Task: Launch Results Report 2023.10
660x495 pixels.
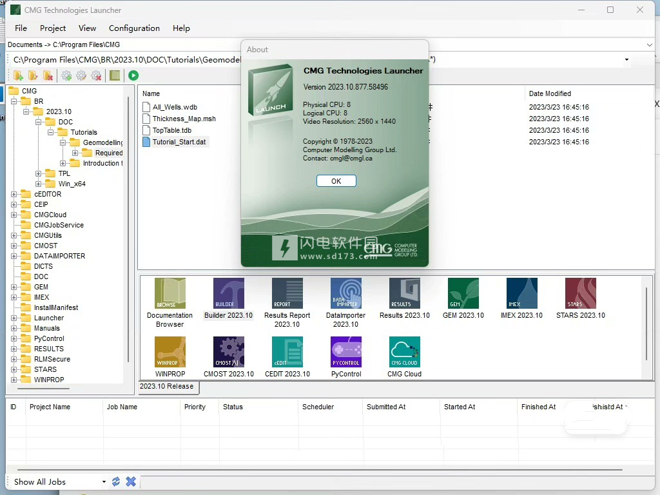Action: 287,293
